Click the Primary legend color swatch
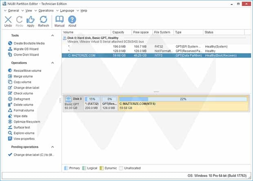The width and height of the screenshot is (253, 181). 66,168
